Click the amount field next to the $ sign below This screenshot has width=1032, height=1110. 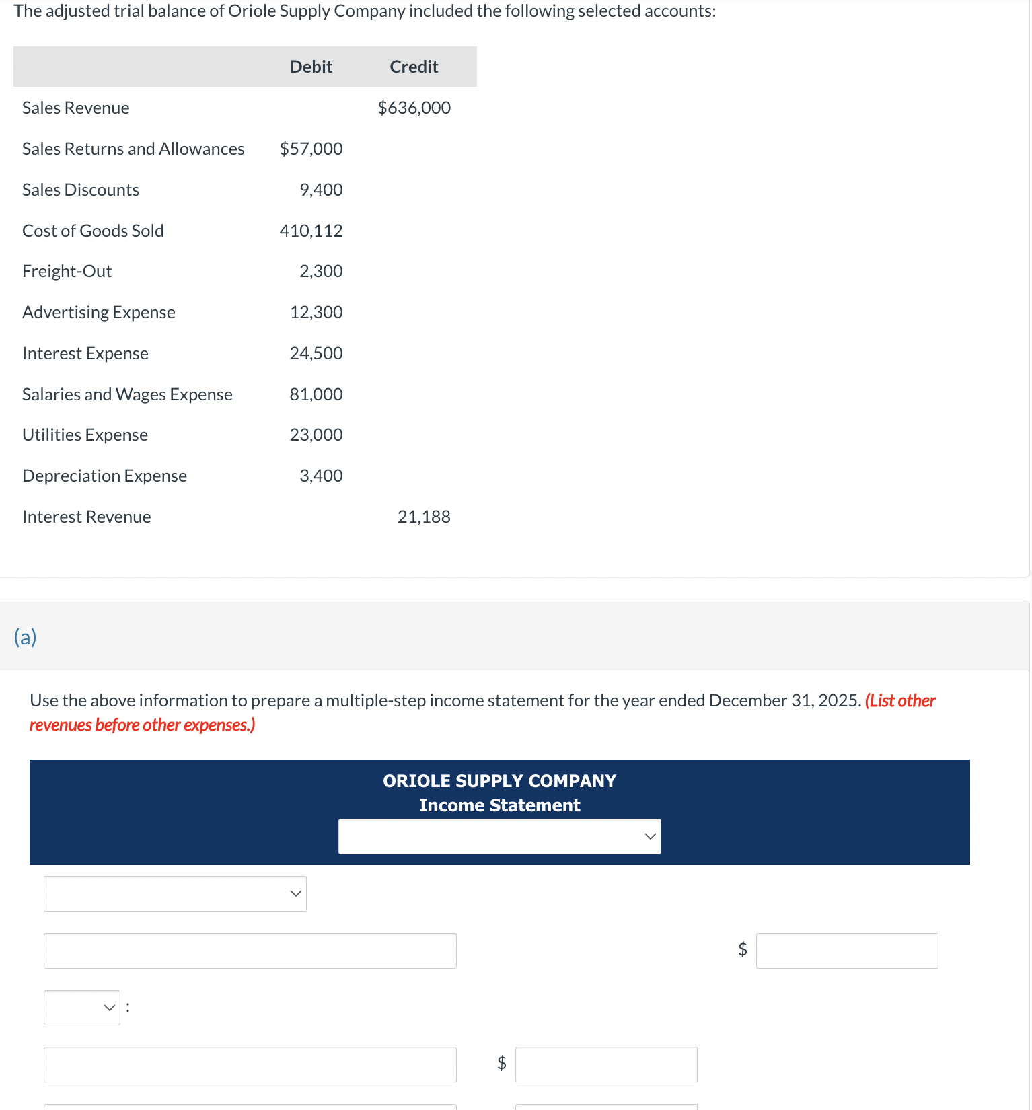click(605, 1064)
